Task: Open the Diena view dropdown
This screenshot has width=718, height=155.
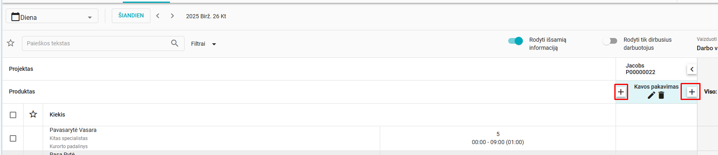Action: pos(52,16)
